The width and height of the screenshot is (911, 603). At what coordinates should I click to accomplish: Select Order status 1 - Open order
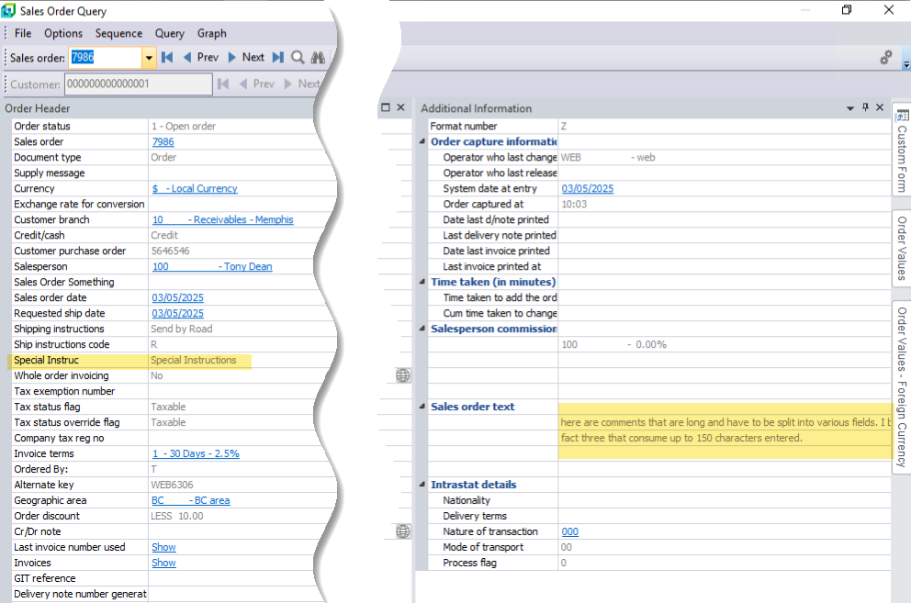click(184, 126)
